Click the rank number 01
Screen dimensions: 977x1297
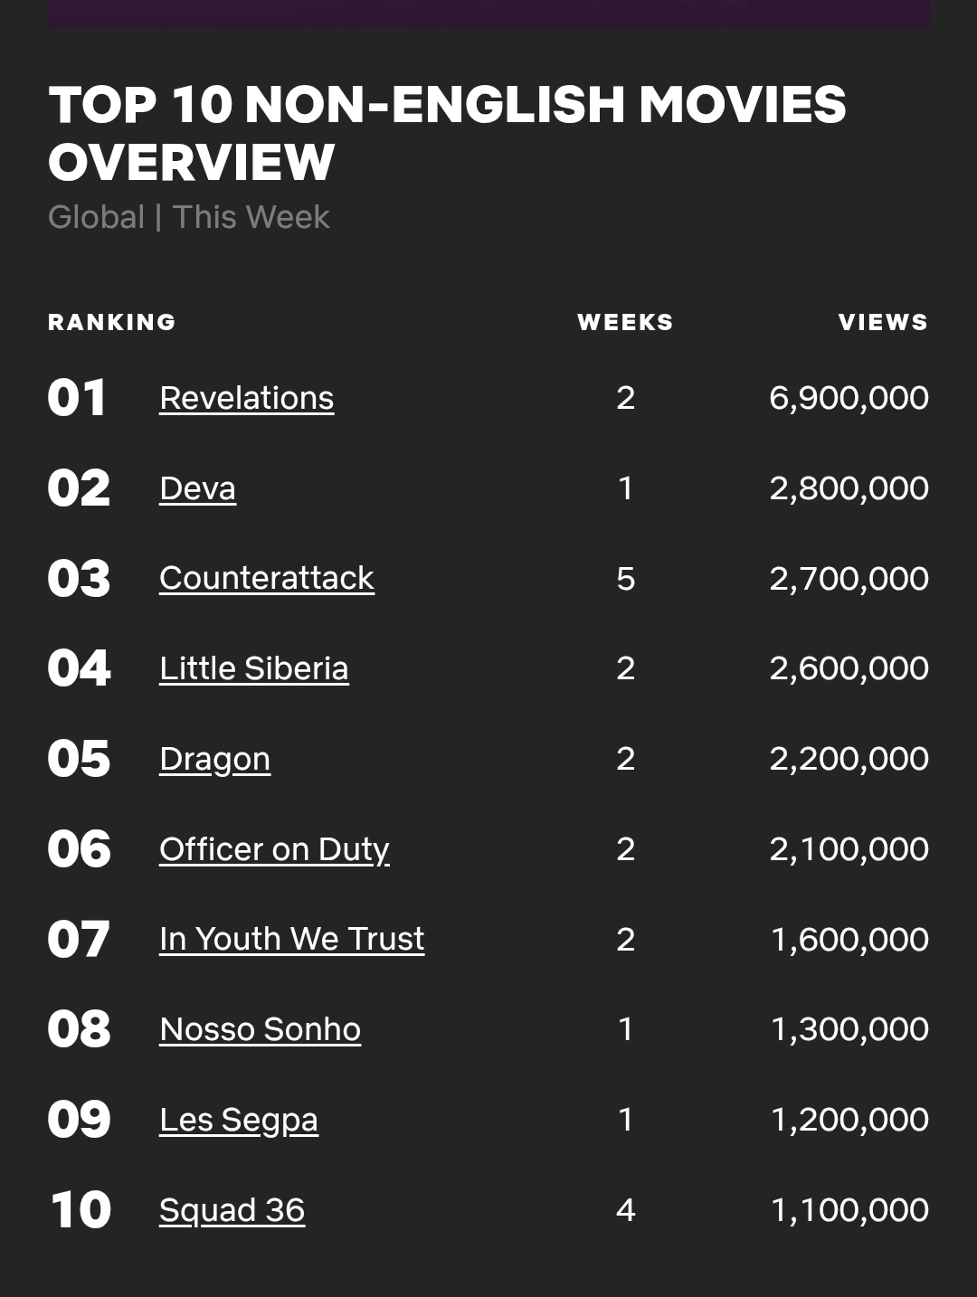77,398
